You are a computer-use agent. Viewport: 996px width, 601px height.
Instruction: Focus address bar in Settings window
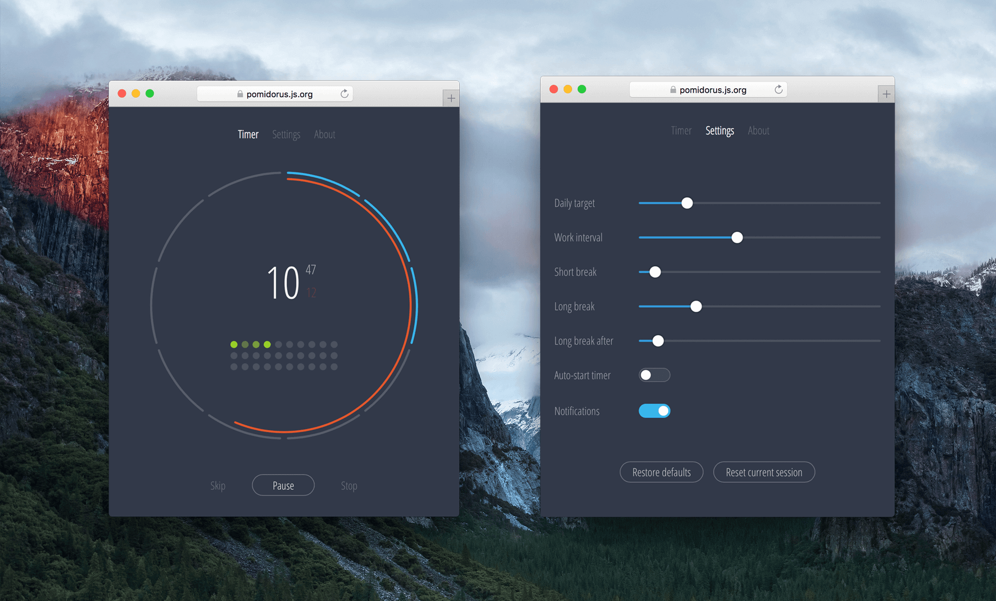click(708, 89)
